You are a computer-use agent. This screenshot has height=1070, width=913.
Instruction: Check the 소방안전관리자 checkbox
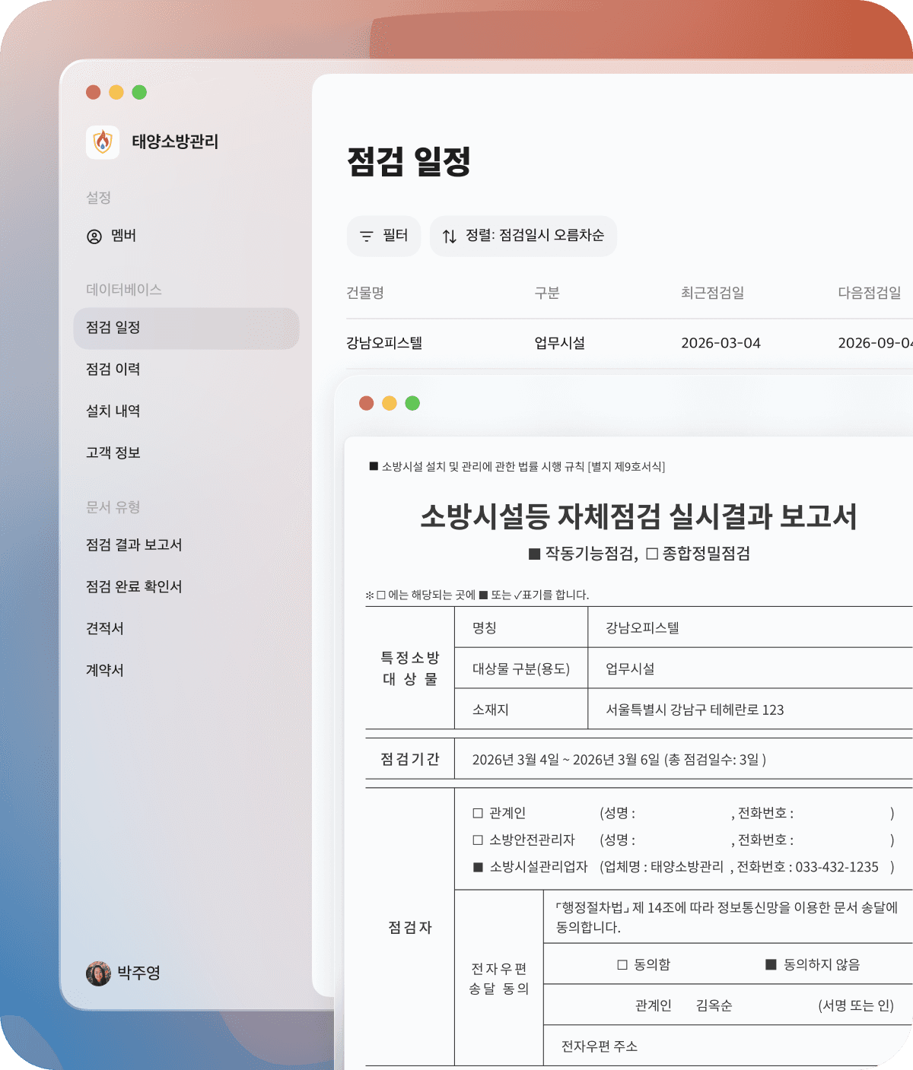coord(478,840)
